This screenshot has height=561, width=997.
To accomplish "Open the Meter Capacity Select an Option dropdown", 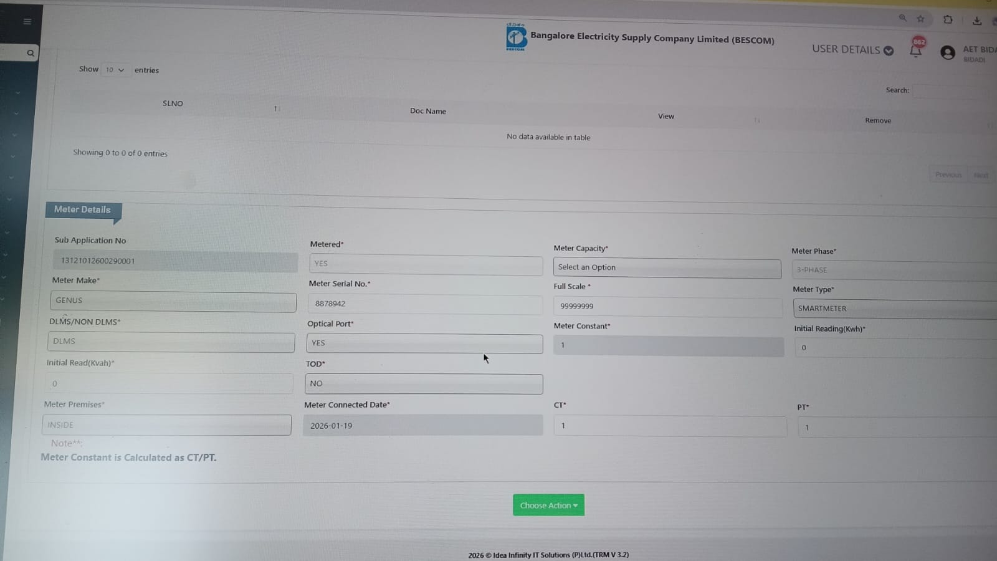I will (x=667, y=268).
